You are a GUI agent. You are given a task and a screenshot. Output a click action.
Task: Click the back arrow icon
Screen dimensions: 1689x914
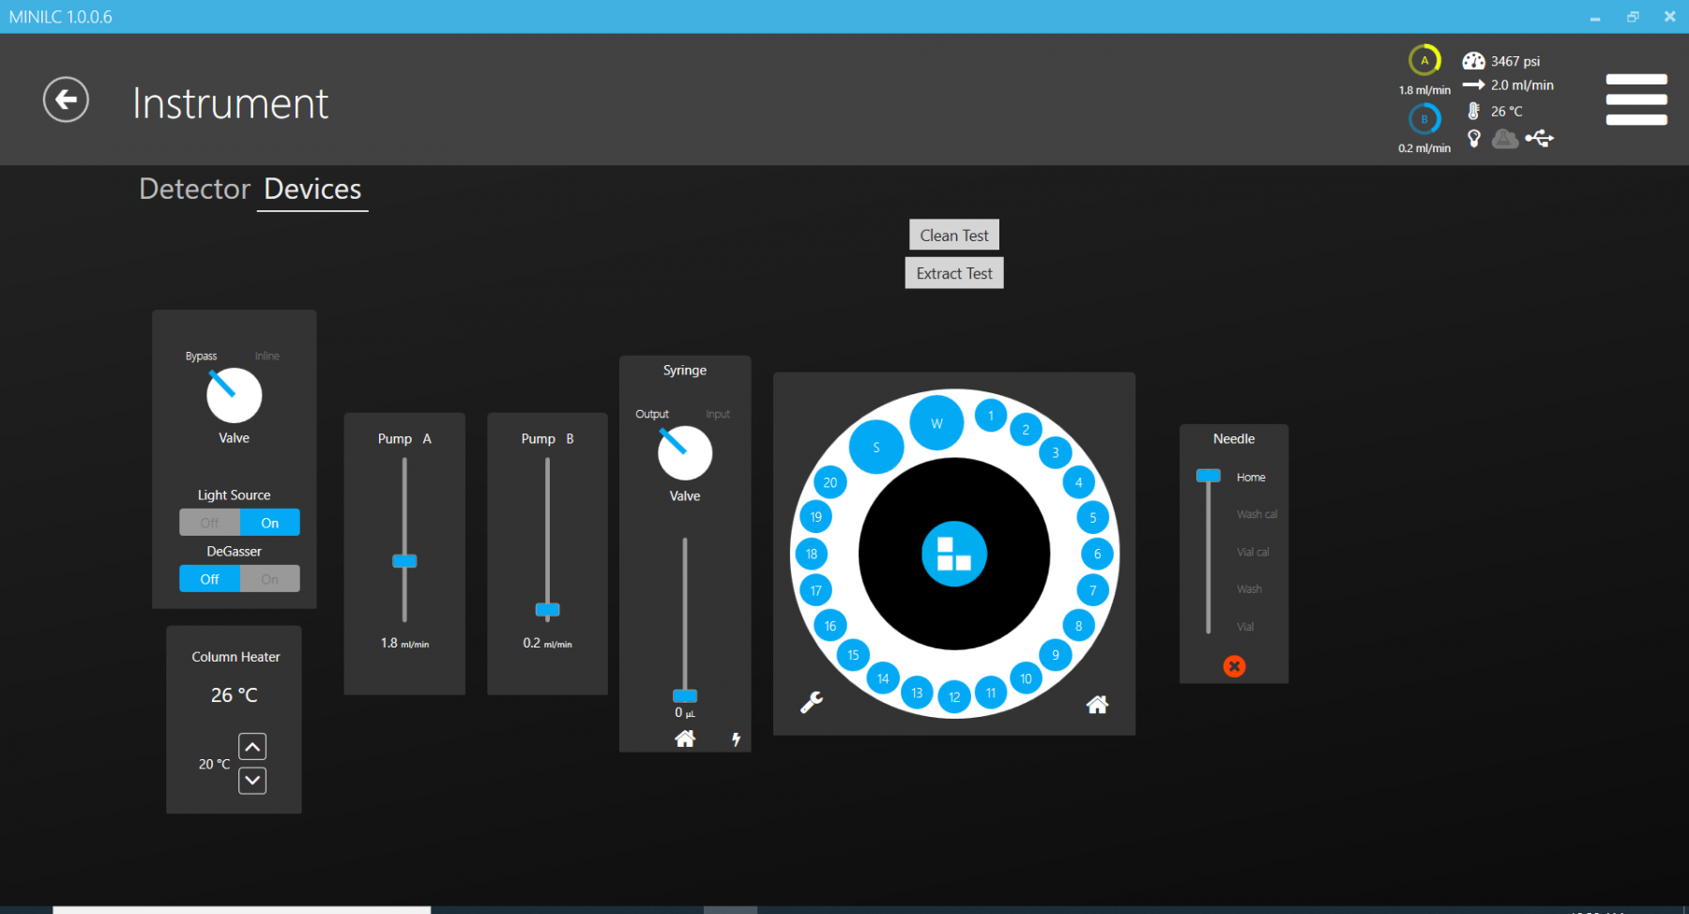point(66,99)
